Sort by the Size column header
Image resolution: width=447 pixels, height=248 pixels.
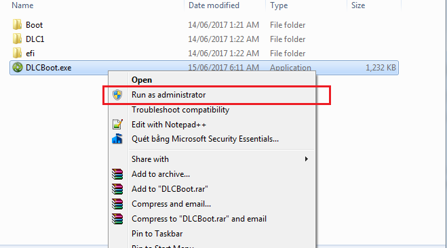click(x=358, y=5)
